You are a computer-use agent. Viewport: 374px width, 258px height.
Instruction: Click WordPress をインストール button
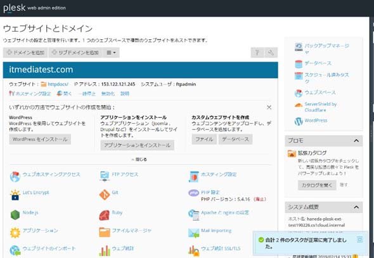(40, 139)
